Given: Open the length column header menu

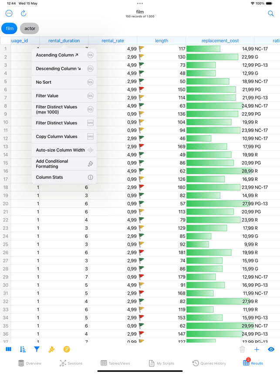Looking at the screenshot, I should click(162, 41).
